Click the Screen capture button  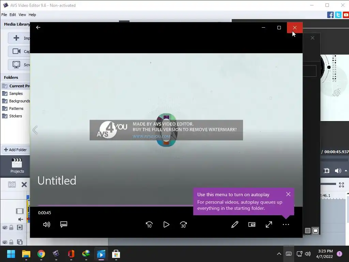19,65
